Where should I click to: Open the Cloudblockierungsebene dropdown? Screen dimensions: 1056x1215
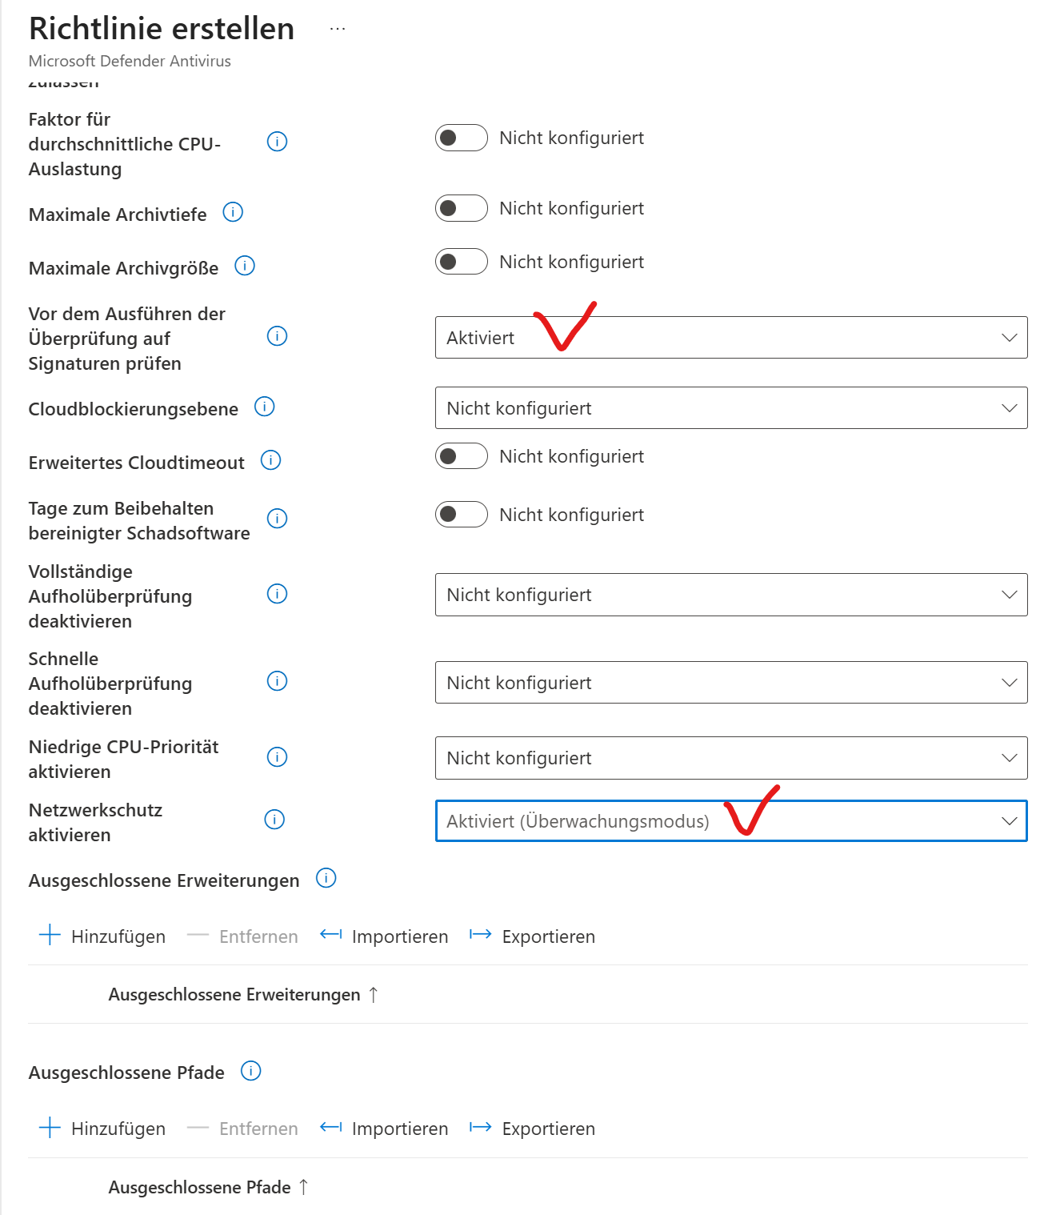coord(730,408)
